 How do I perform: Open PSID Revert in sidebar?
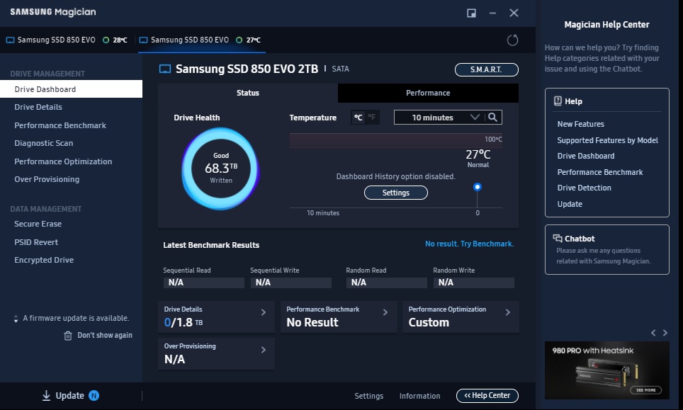point(36,242)
